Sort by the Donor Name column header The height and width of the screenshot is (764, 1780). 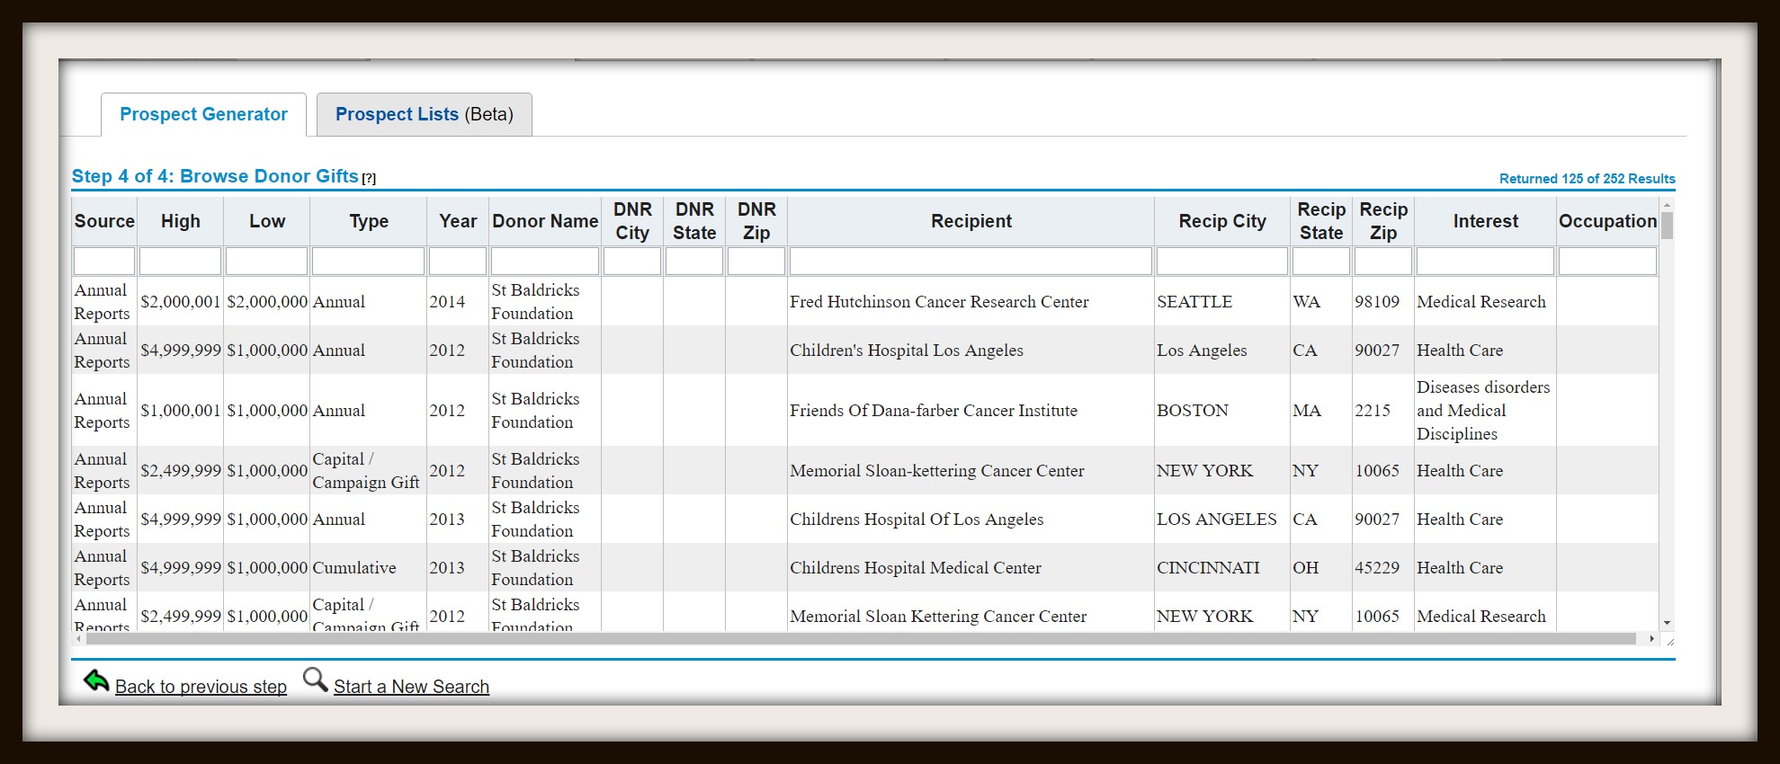pos(545,221)
